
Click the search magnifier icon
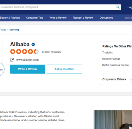point(118,7)
